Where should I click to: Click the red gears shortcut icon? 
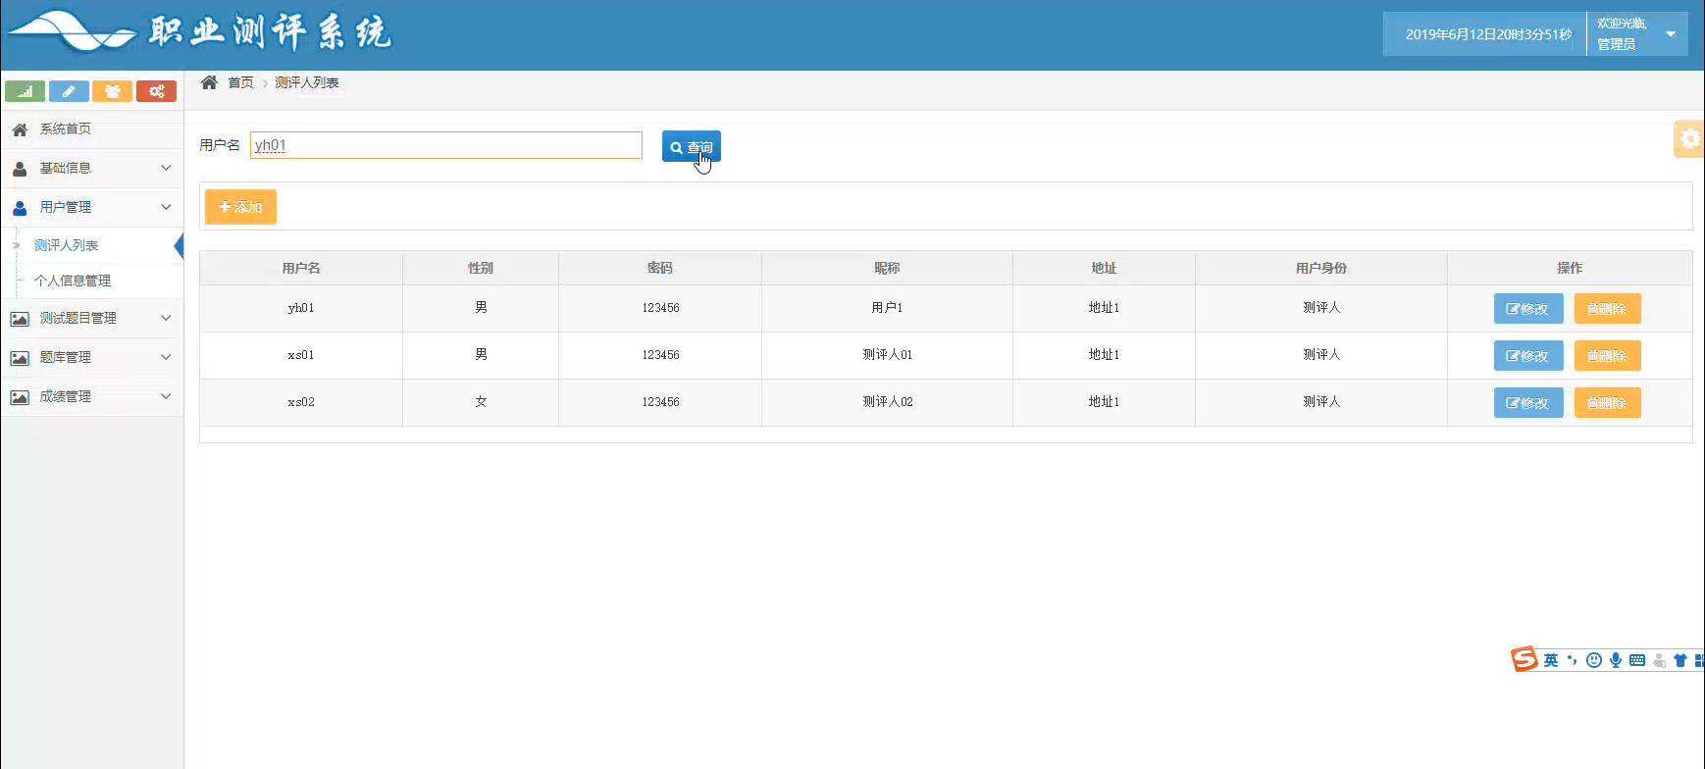point(156,91)
